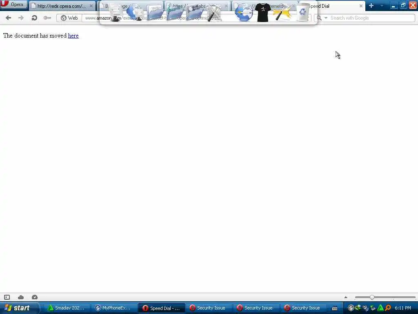Click the black t-shirt dock icon
This screenshot has width=418, height=314.
pyautogui.click(x=263, y=13)
